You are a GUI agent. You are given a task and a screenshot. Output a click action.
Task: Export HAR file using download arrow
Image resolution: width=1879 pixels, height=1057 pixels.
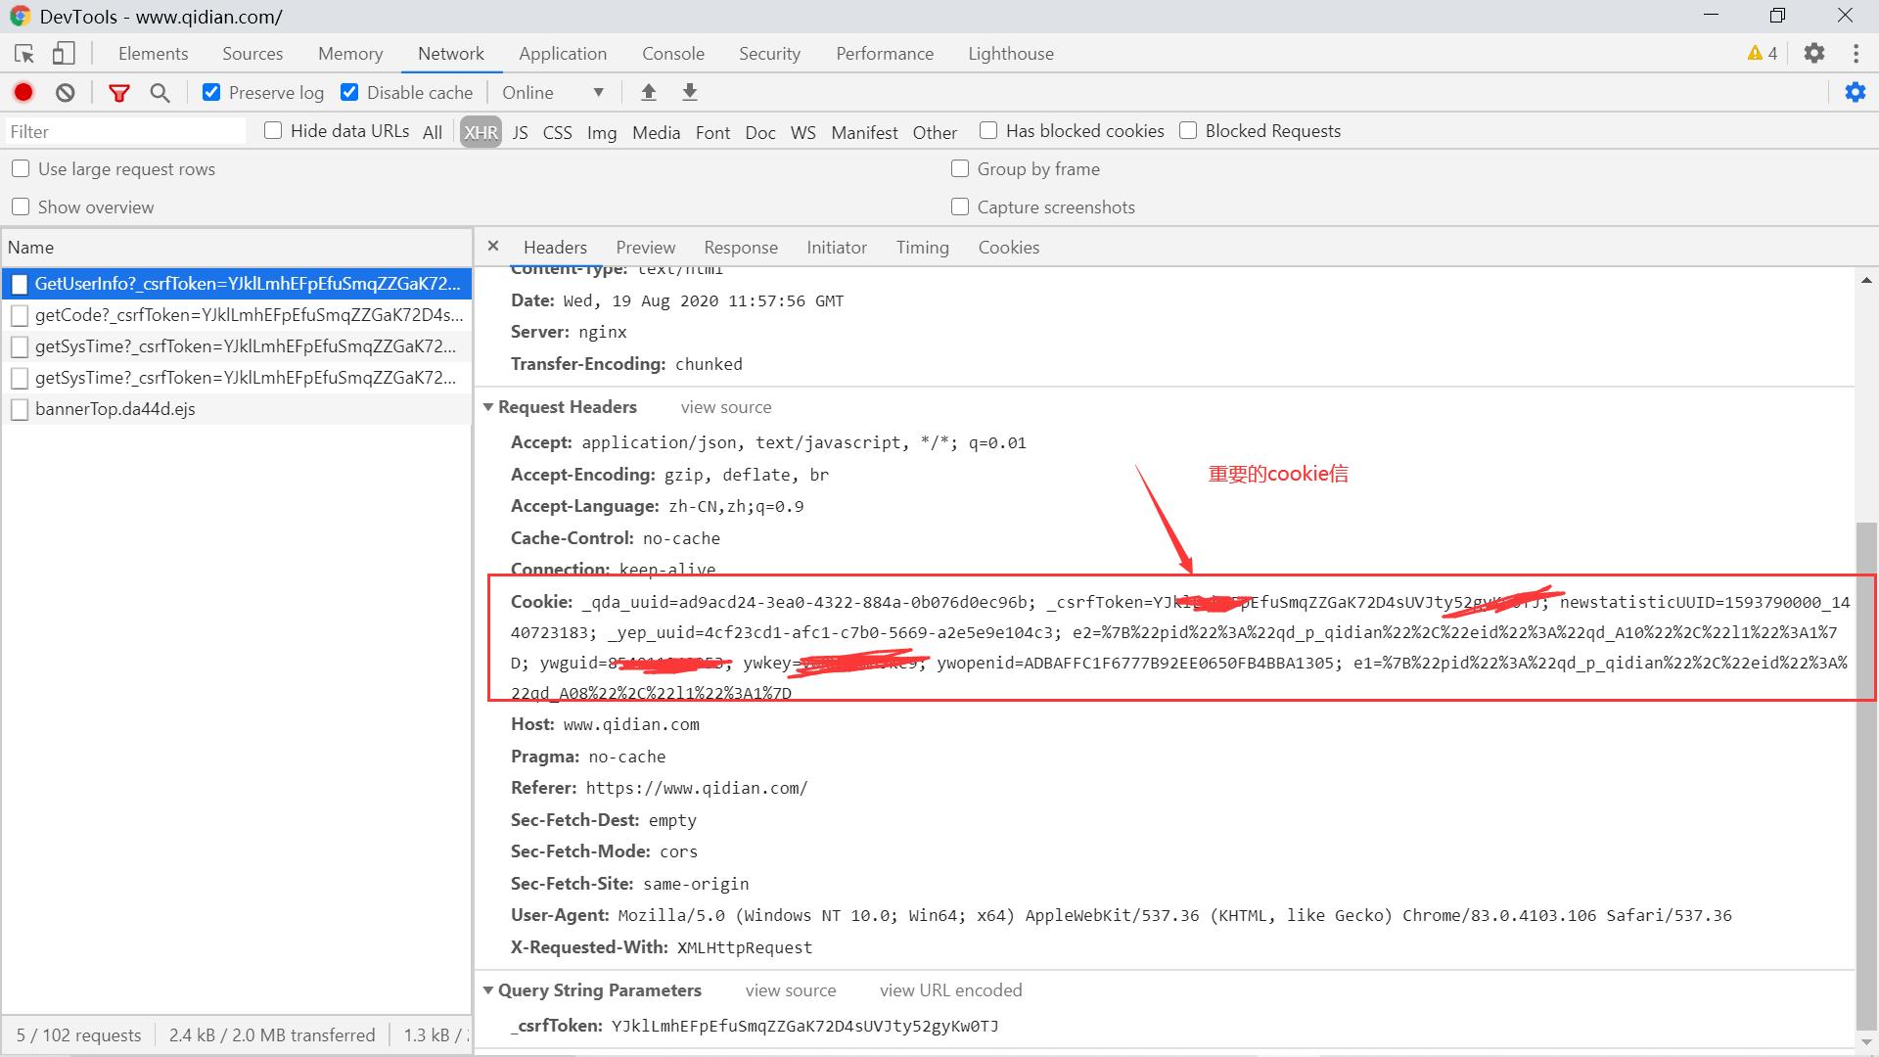690,92
